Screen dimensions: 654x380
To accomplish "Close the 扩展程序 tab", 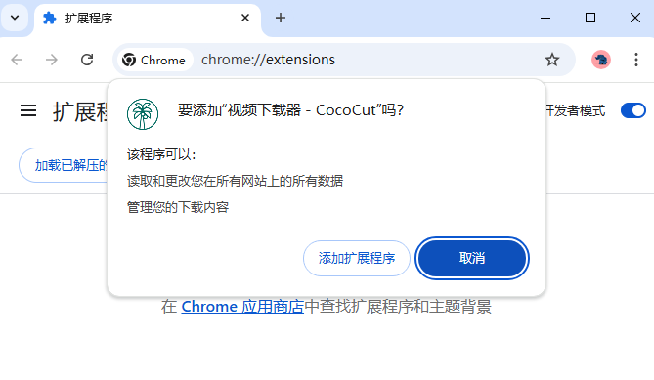I will pos(245,18).
